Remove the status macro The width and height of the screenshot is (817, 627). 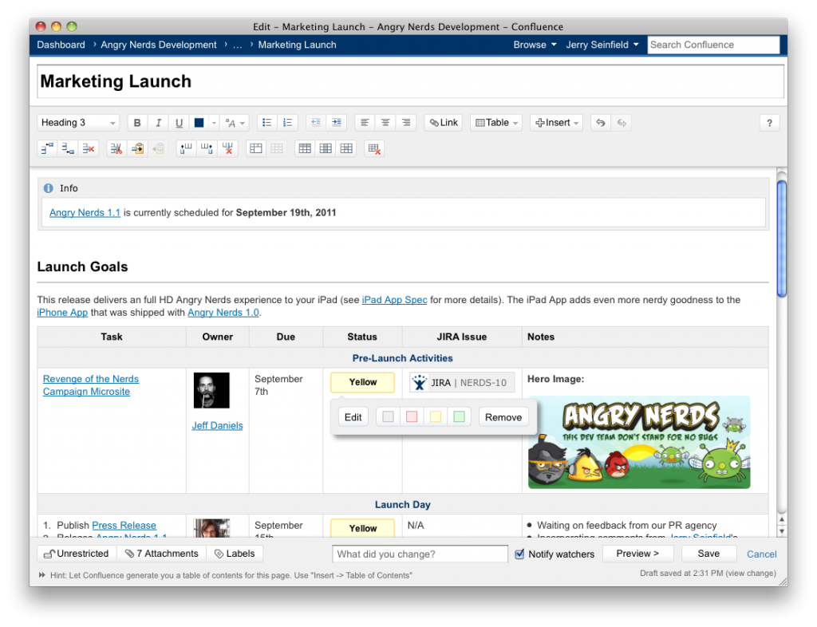click(x=503, y=417)
